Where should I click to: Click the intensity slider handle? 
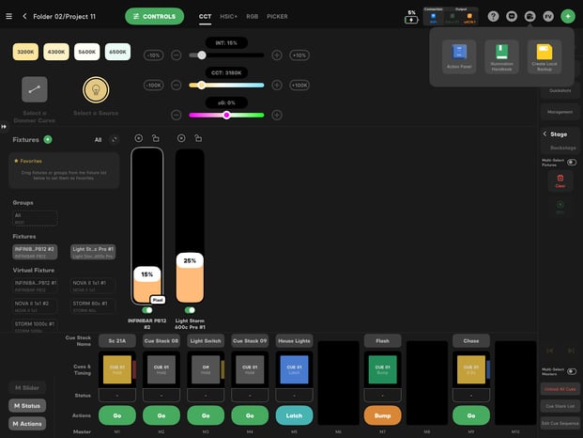tap(202, 55)
